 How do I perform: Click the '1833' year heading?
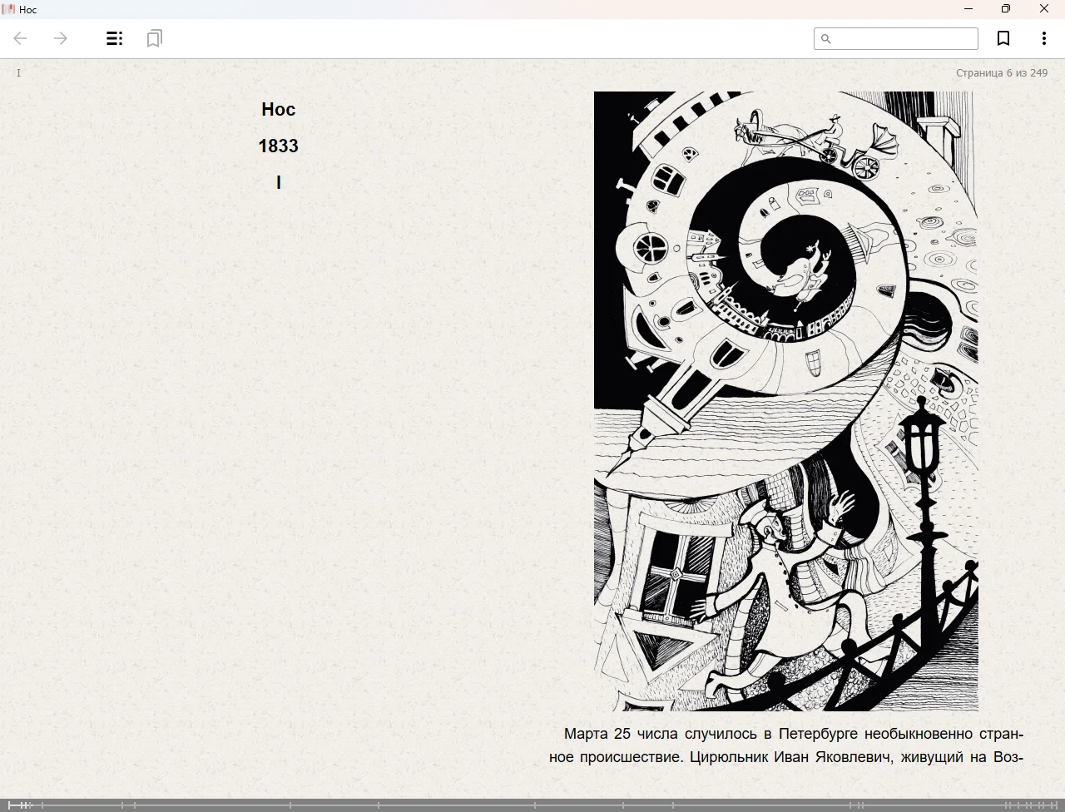[278, 146]
